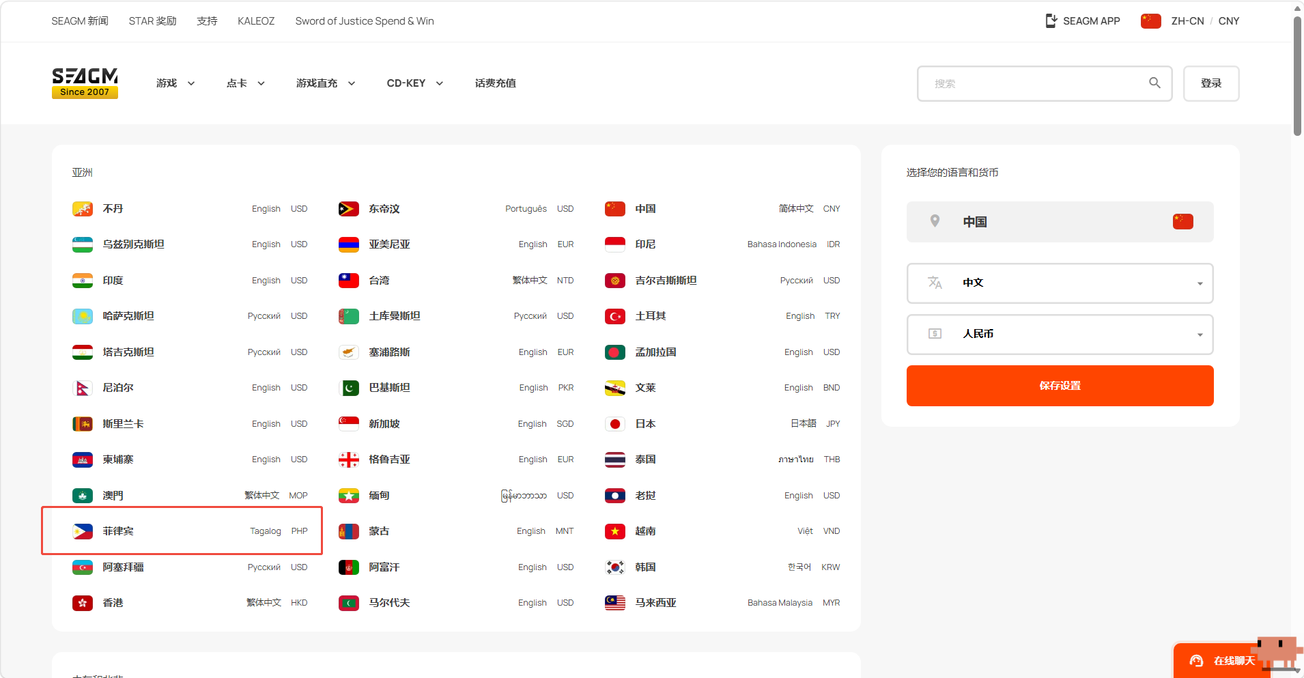Select the Uzbekistan flag (乌兹别克斯坦)
The image size is (1304, 678).
coord(83,244)
